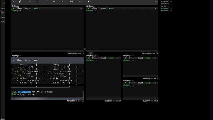
Task: Click status text '1/20000+0 33:17'
Action: 113,101
